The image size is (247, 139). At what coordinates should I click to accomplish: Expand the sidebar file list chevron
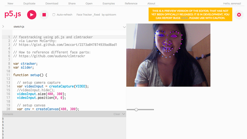tap(3, 27)
